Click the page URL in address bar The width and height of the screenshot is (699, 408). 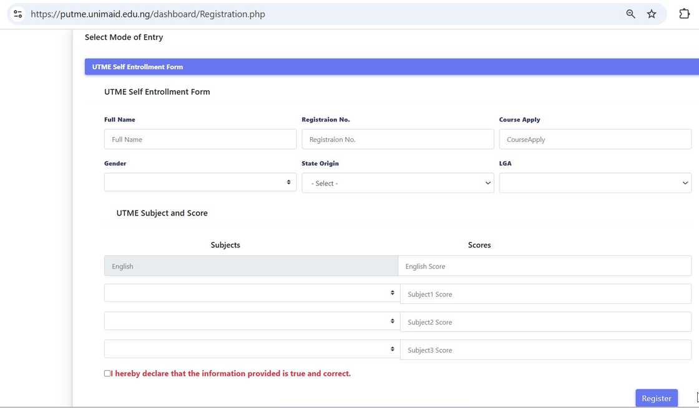(148, 14)
